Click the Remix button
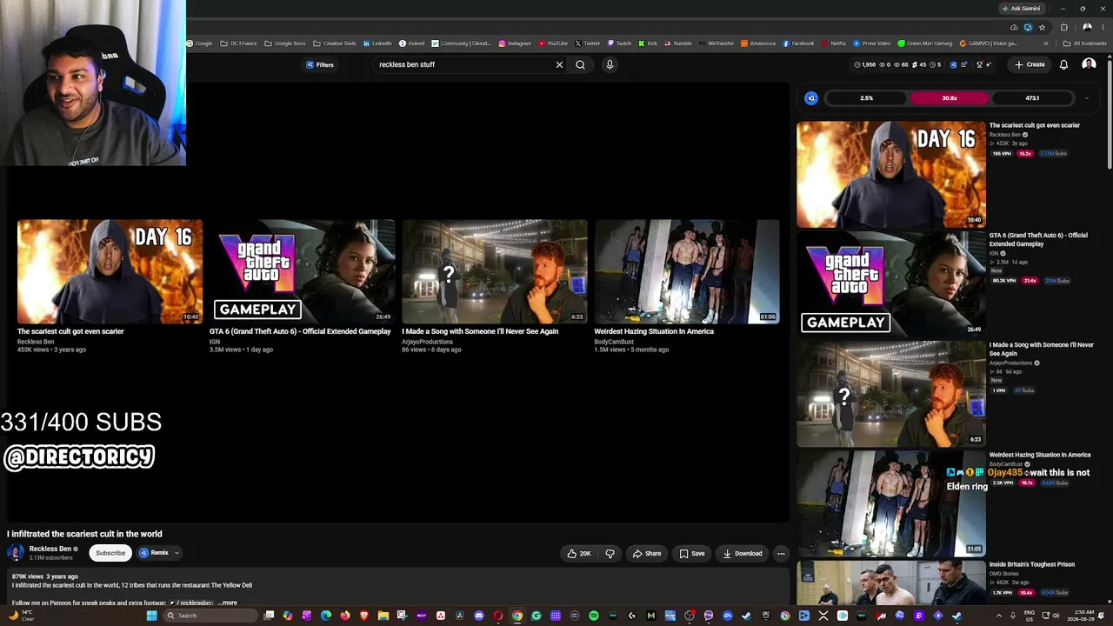Viewport: 1113px width, 626px height. (154, 553)
